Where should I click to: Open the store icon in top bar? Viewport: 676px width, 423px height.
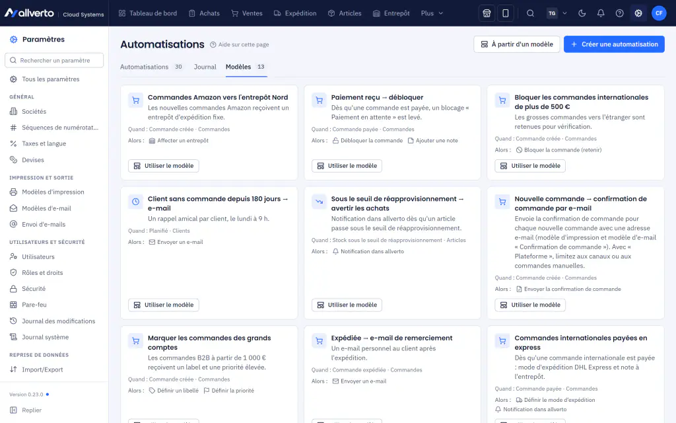point(487,13)
